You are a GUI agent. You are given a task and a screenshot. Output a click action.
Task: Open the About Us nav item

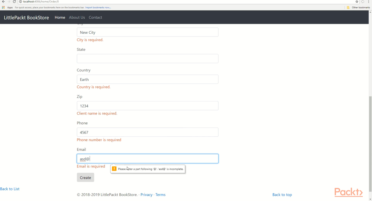pyautogui.click(x=77, y=17)
